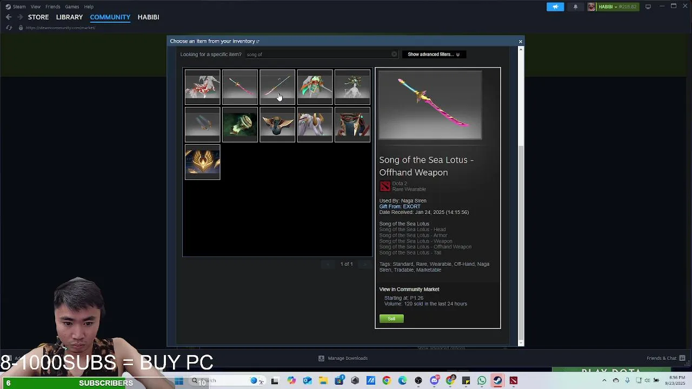Clear the inventory search text
This screenshot has width=692, height=389.
tap(394, 54)
